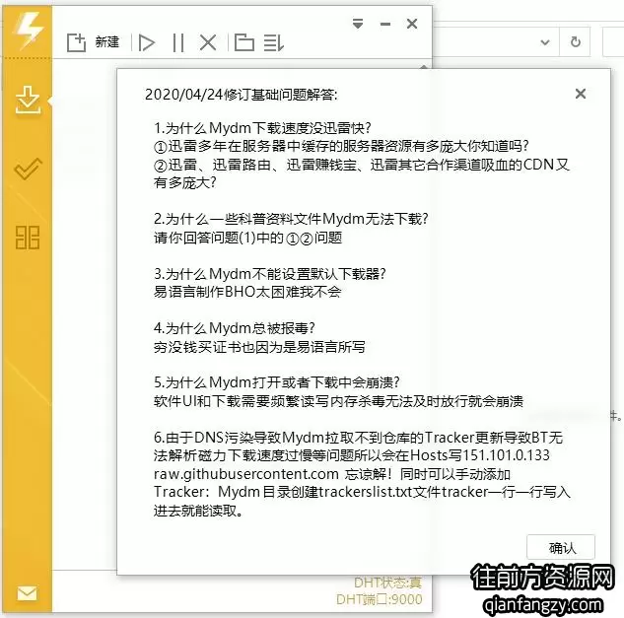Click the answer 穷没钱买证书也因为是易语言所写
624x618 pixels.
259,347
